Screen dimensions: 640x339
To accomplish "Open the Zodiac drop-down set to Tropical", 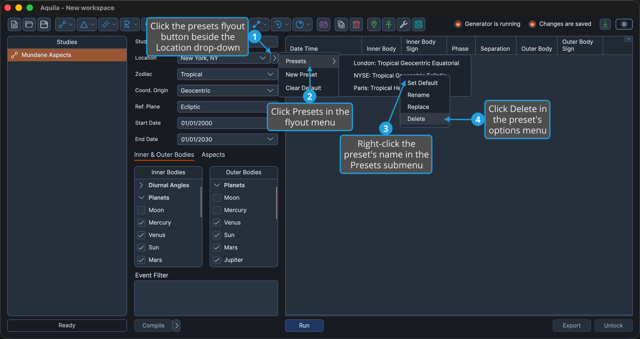I will (x=227, y=74).
